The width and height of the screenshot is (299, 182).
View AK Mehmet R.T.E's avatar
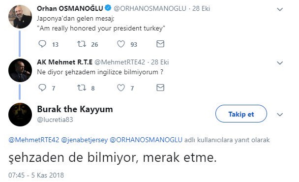(x=20, y=70)
